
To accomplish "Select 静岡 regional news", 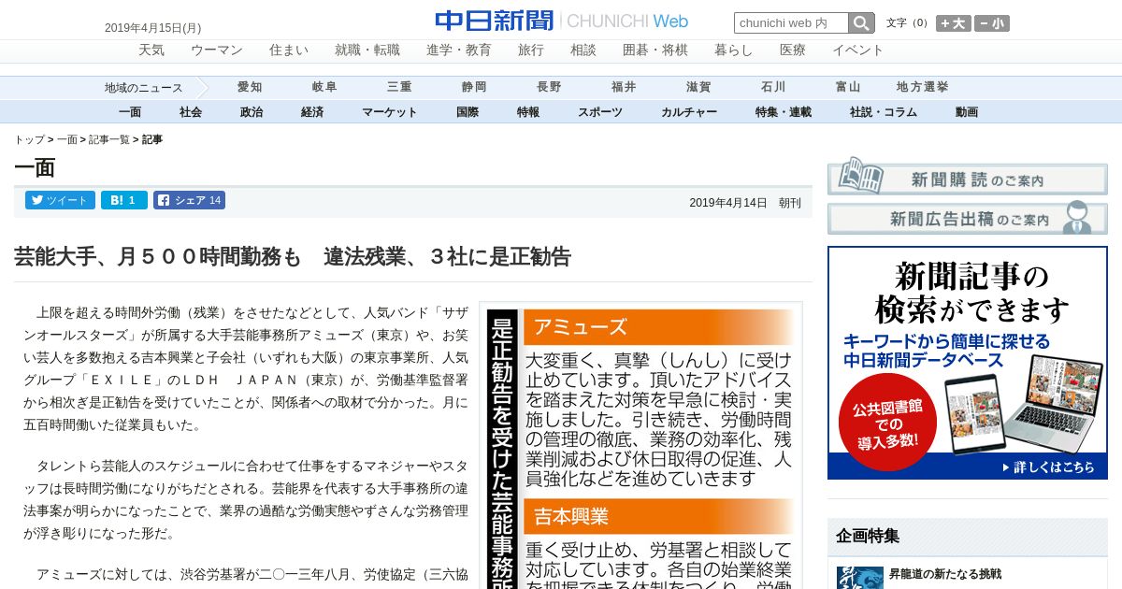I will click(474, 87).
